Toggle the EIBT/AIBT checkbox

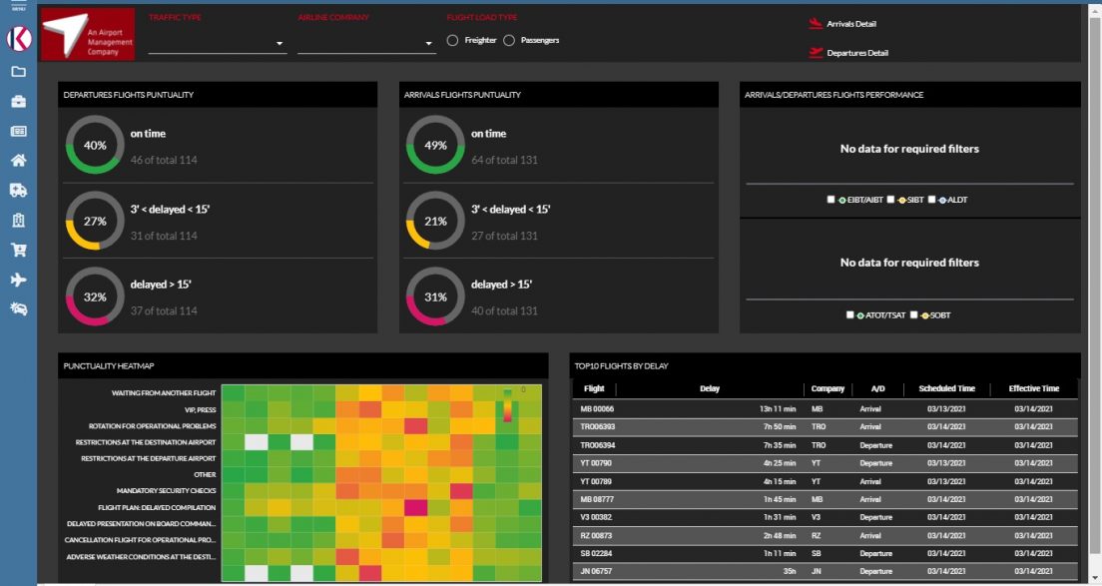tap(830, 200)
